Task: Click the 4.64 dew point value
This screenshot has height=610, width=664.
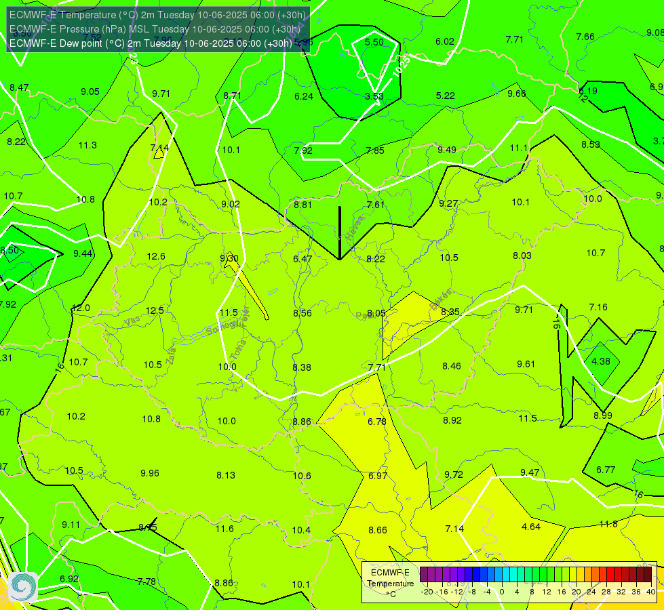Action: pos(531,527)
